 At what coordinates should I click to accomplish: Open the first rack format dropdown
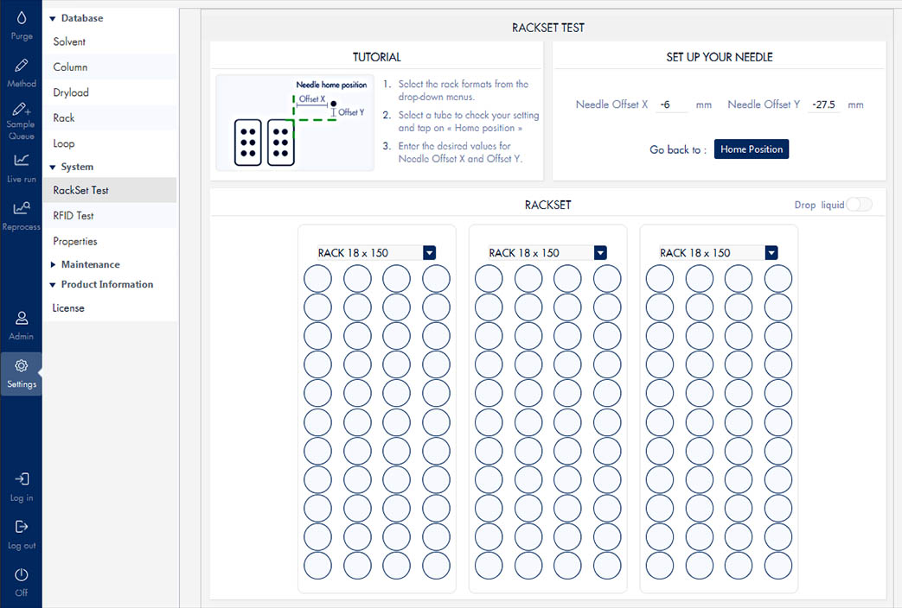click(x=429, y=252)
